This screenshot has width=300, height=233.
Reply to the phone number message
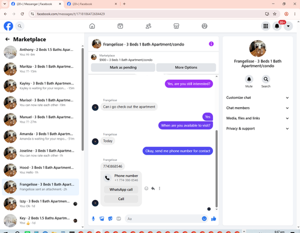point(153,188)
